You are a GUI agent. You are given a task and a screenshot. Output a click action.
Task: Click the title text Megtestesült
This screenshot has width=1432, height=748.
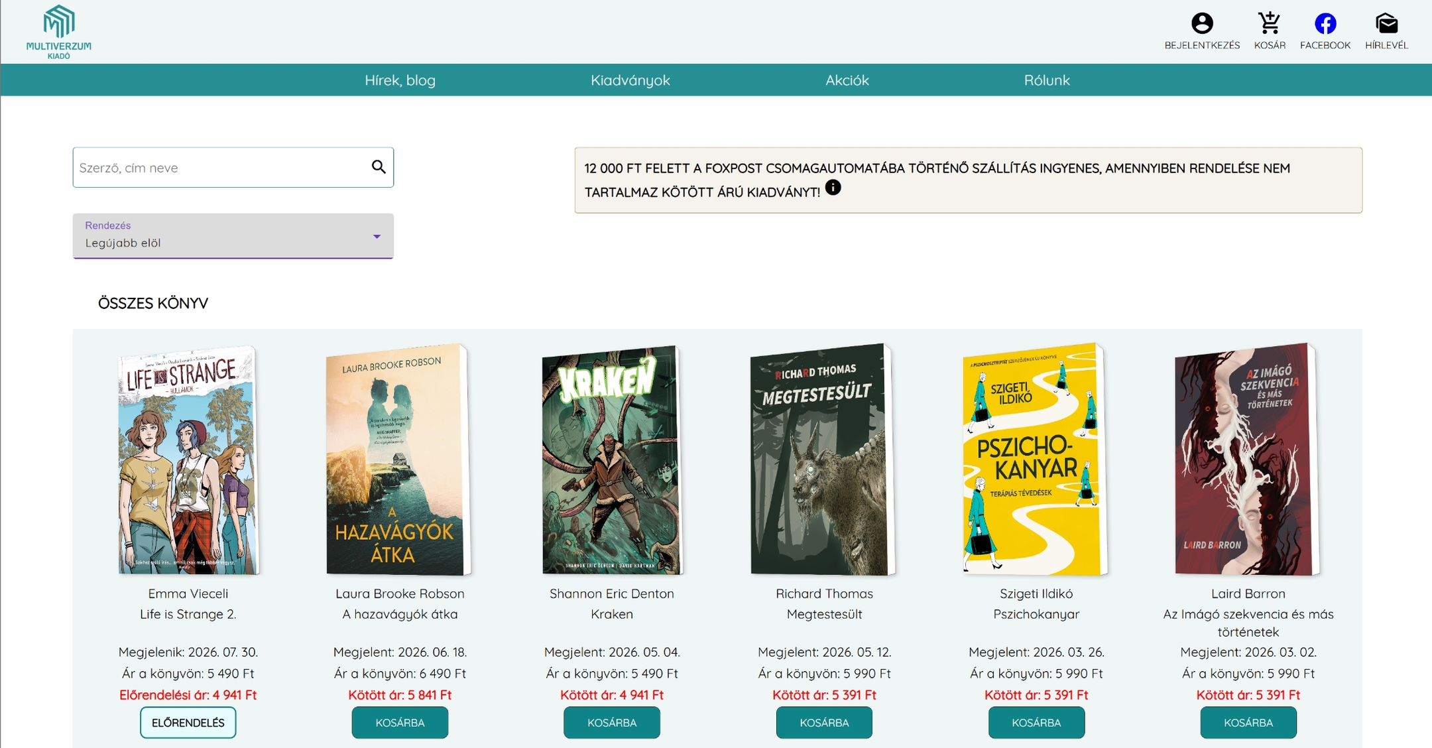[824, 614]
